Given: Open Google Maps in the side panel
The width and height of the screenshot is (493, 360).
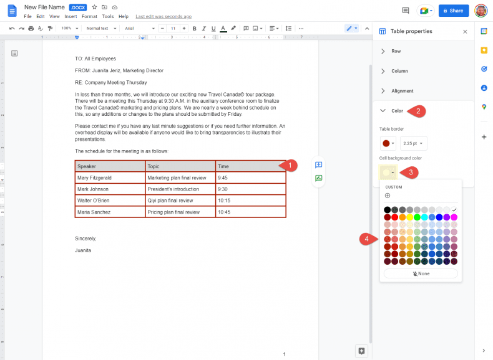Looking at the screenshot, I should click(x=484, y=107).
